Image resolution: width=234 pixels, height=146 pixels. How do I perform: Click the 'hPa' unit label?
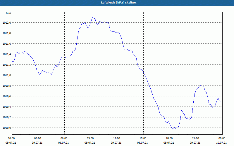tap(8, 13)
